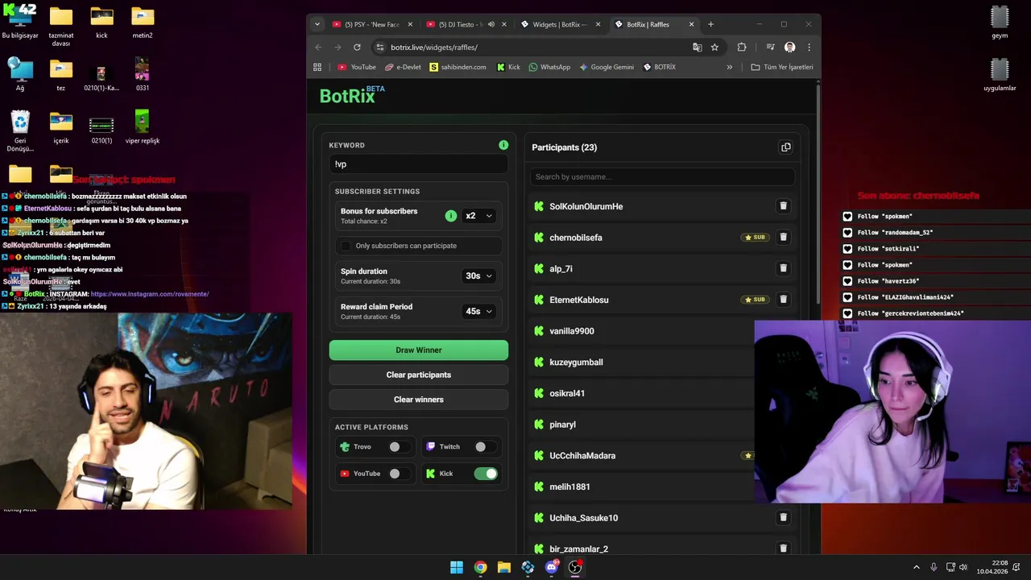Image resolution: width=1031 pixels, height=580 pixels.
Task: Open the sahibinden.com bookmark
Action: click(458, 67)
